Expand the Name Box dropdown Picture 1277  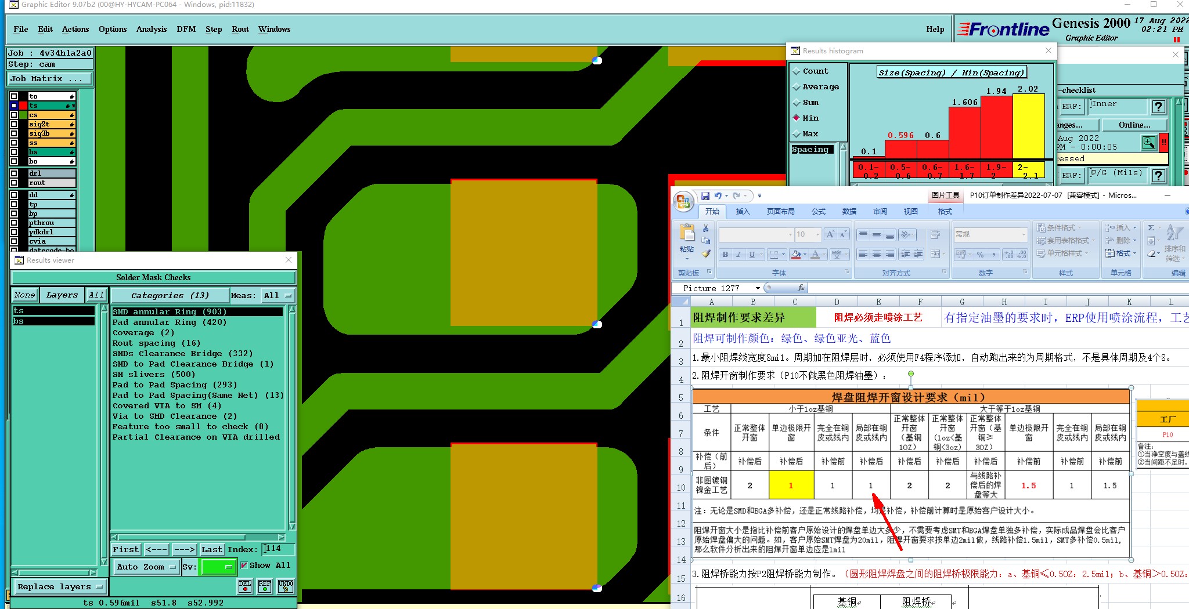click(x=758, y=288)
